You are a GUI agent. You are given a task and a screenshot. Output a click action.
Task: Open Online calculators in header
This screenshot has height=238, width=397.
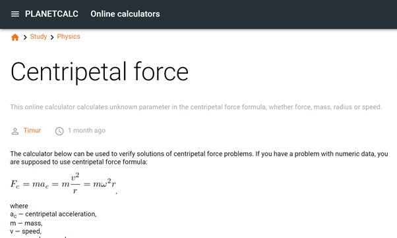(x=125, y=14)
